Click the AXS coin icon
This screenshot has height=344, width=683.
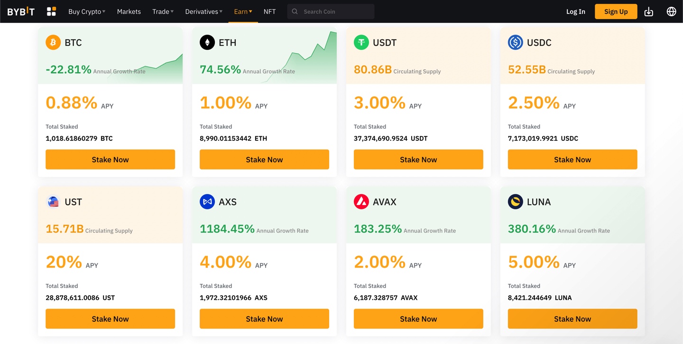pyautogui.click(x=207, y=202)
